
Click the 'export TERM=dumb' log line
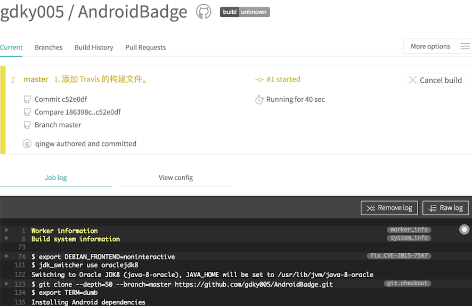point(64,293)
